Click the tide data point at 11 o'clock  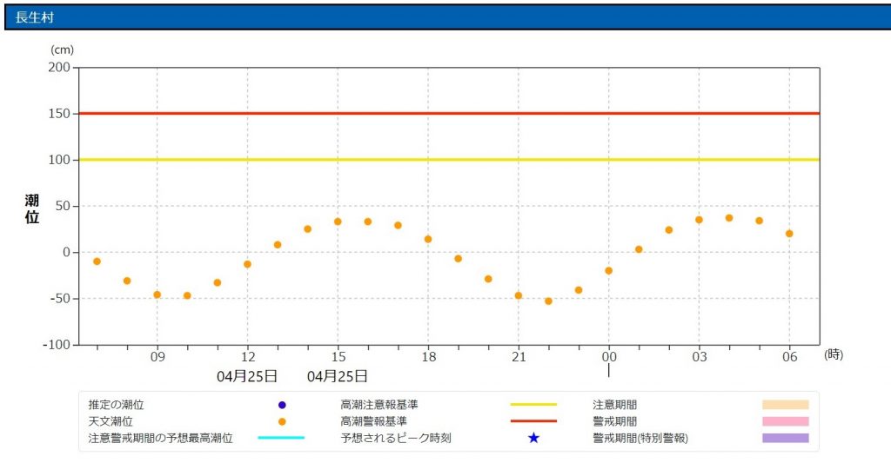[217, 282]
